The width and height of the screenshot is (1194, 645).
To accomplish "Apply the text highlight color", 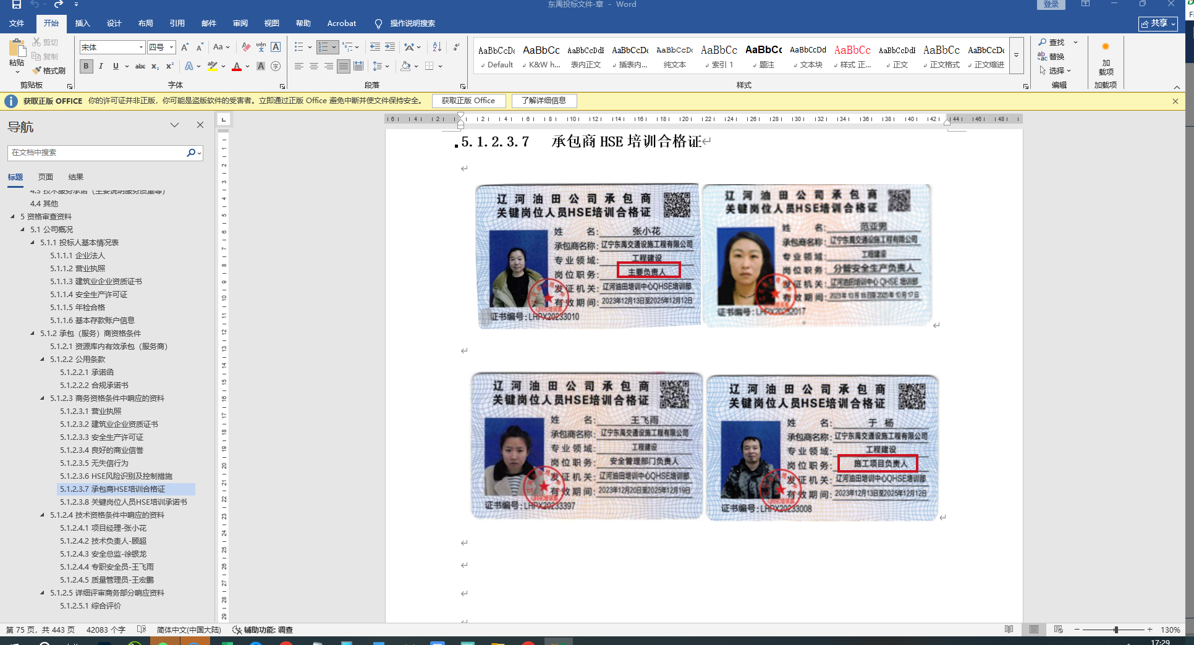I will (x=213, y=66).
